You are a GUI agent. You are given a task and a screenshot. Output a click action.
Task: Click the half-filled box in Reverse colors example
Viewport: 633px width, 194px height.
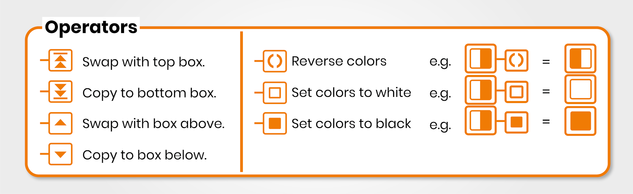click(x=480, y=58)
